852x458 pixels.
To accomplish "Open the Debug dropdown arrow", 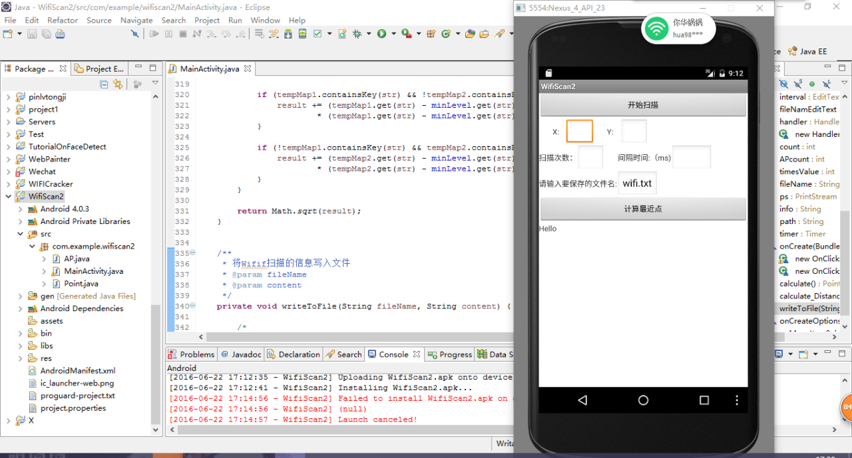I will (368, 33).
